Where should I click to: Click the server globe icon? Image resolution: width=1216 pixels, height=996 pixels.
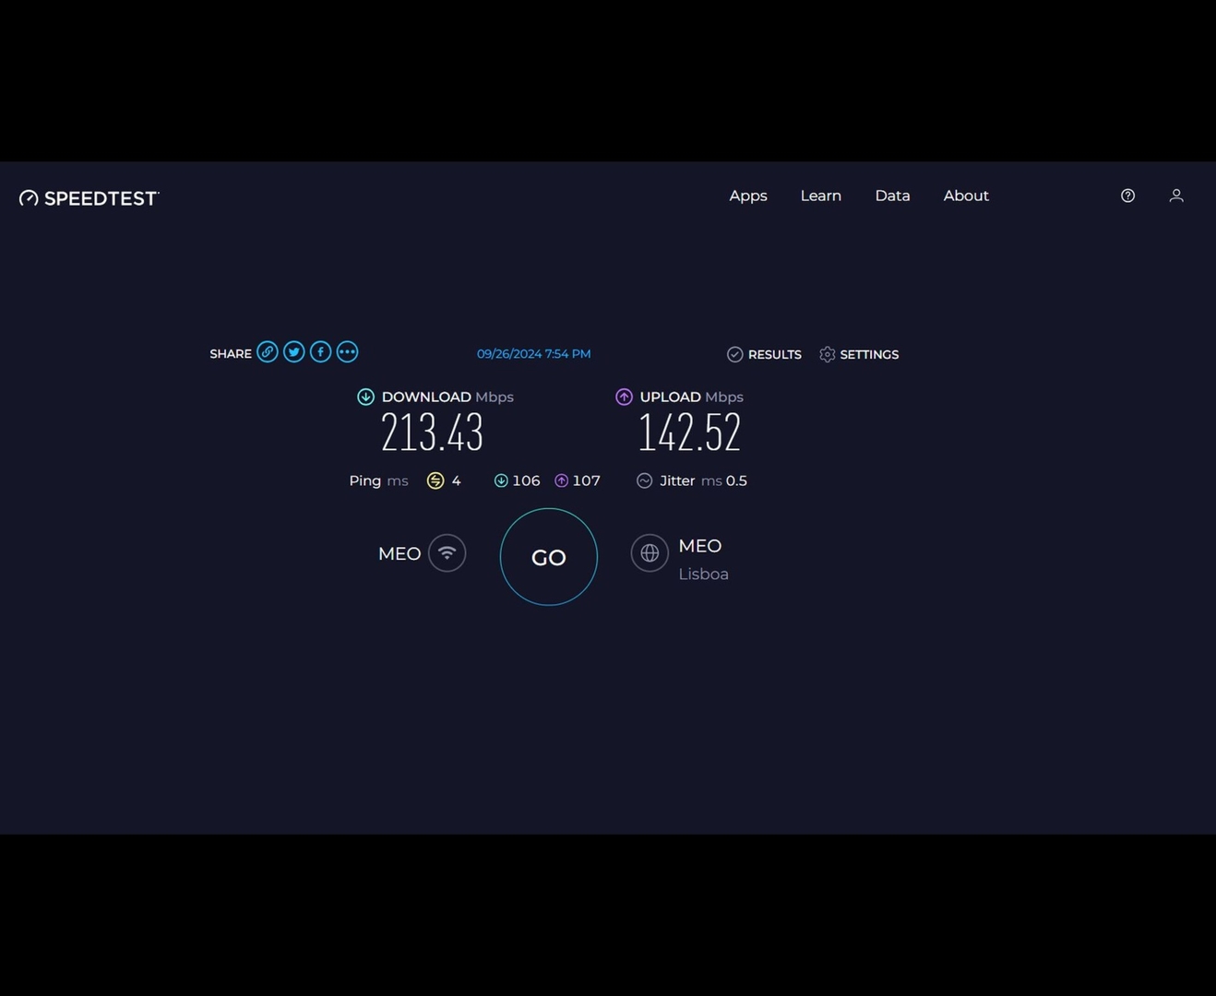[x=650, y=553]
